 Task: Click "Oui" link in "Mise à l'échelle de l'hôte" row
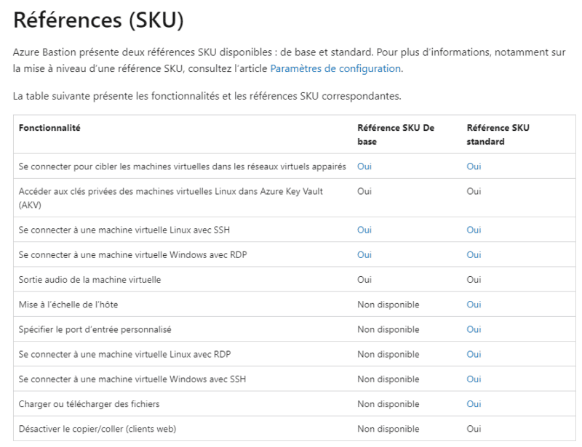click(474, 304)
